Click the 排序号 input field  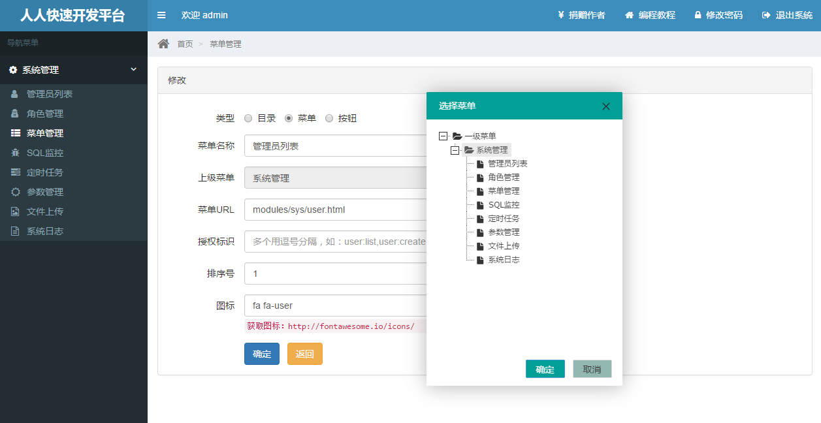pyautogui.click(x=336, y=274)
